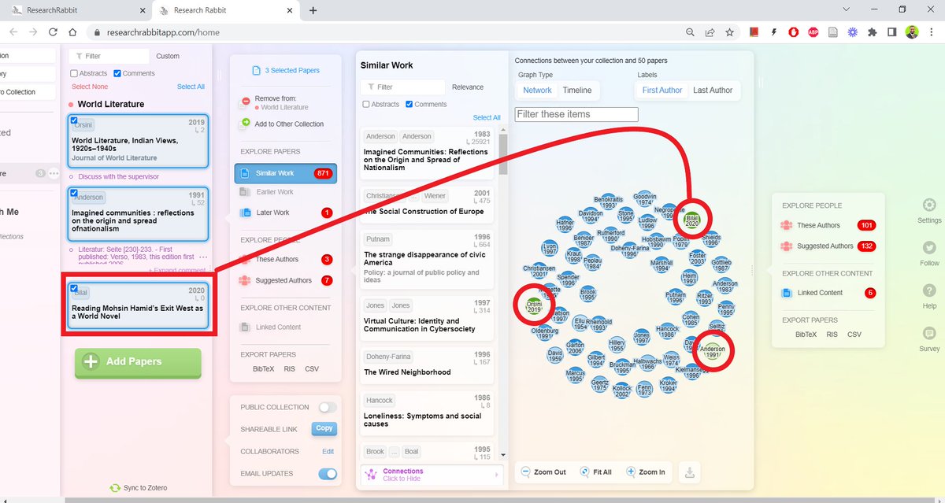Open The Wired Neighborhood paper card
Viewport: 945px width, 503px height.
(x=427, y=365)
